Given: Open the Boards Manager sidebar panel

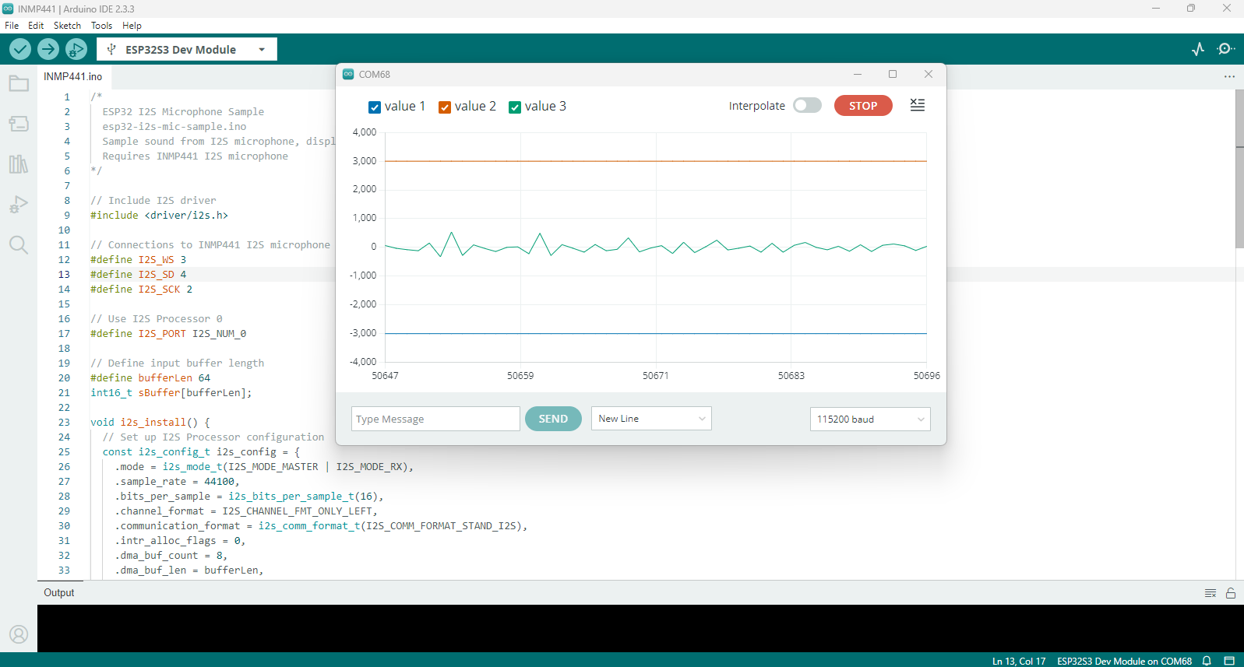Looking at the screenshot, I should 19,124.
